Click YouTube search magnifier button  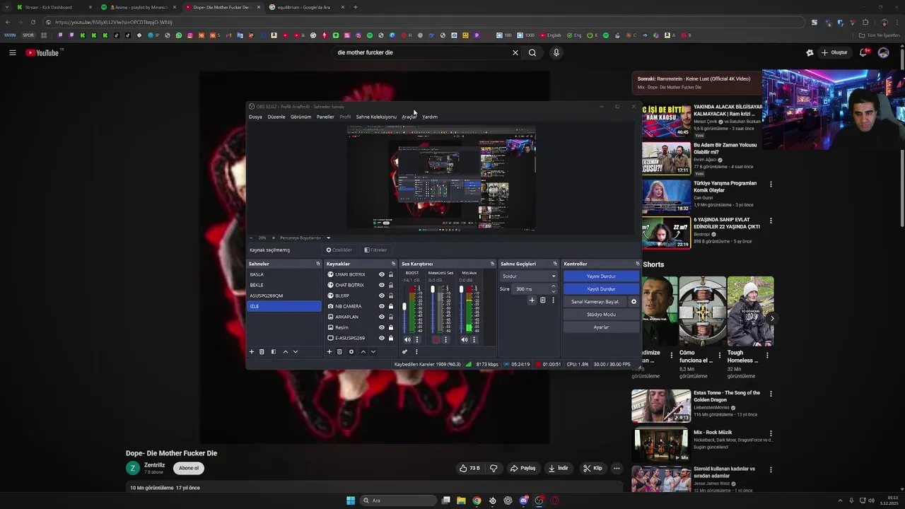click(x=532, y=52)
